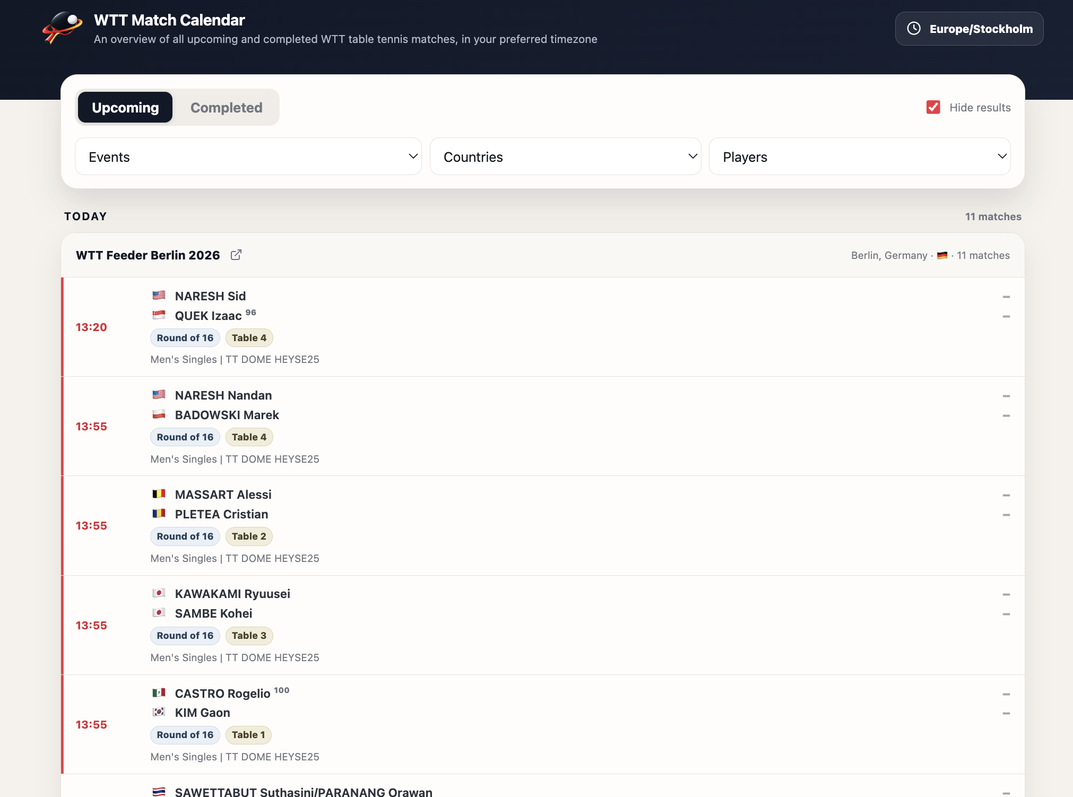This screenshot has width=1073, height=797.
Task: Click Table 4 badge in BADOWSKI Marek match
Action: coord(249,437)
